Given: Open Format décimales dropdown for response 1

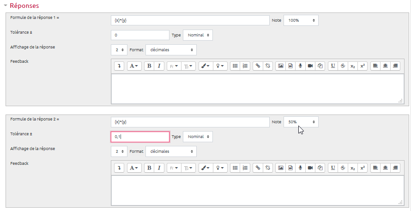Looking at the screenshot, I should click(x=171, y=49).
